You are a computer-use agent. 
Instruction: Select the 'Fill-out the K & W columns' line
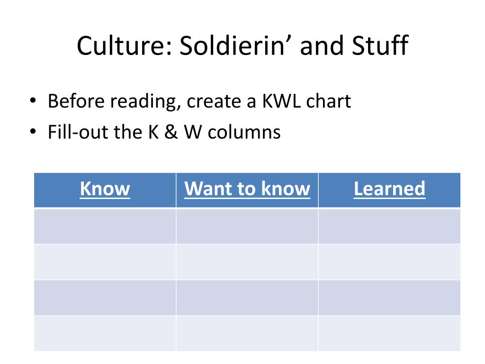pos(164,132)
